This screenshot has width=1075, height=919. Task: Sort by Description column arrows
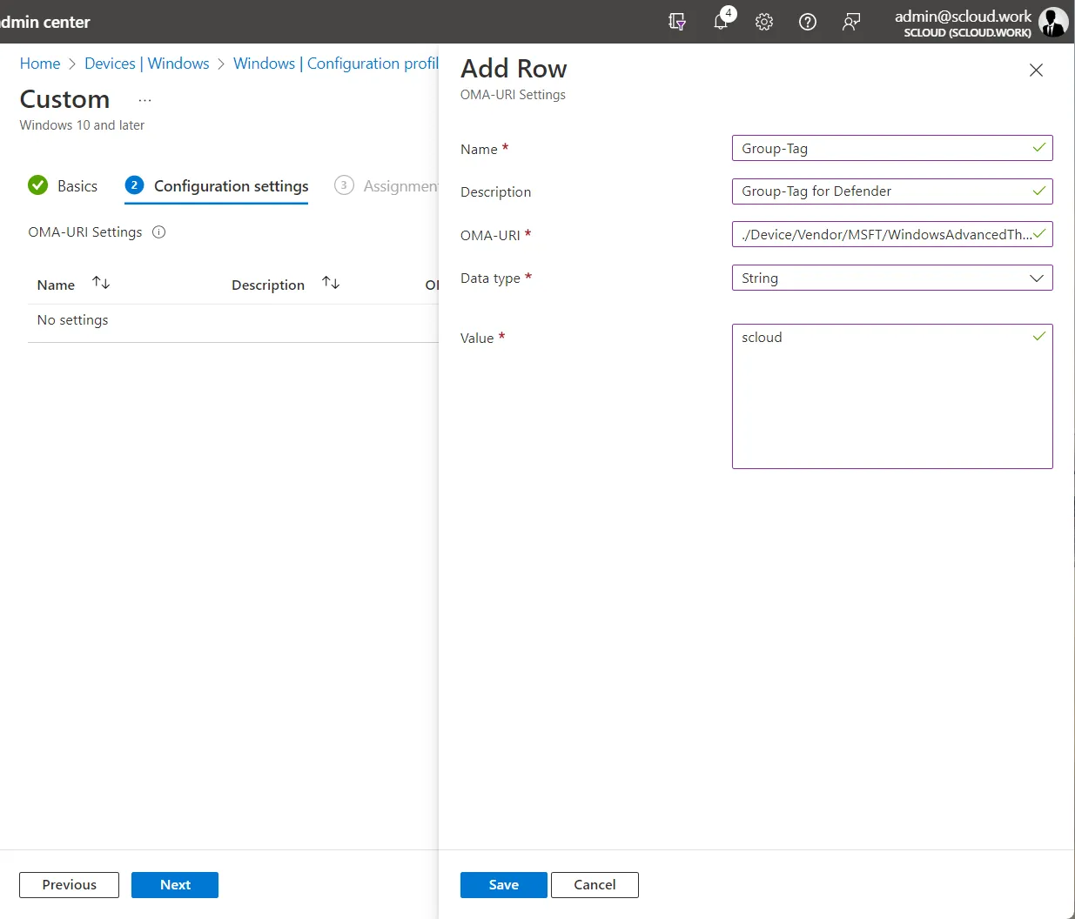(331, 283)
